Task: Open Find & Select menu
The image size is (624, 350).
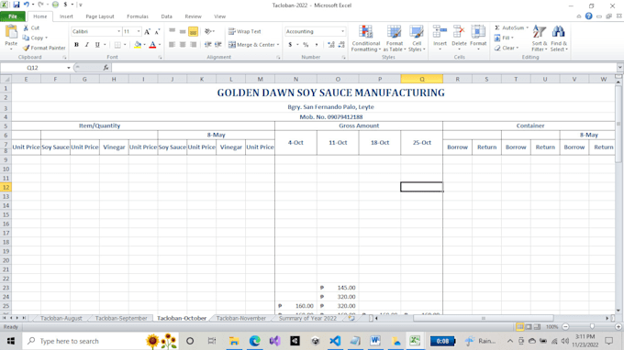Action: [x=559, y=38]
